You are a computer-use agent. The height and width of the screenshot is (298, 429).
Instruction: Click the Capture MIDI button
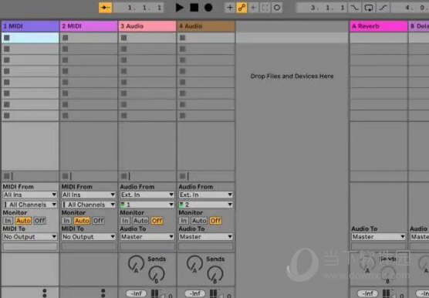(265, 8)
